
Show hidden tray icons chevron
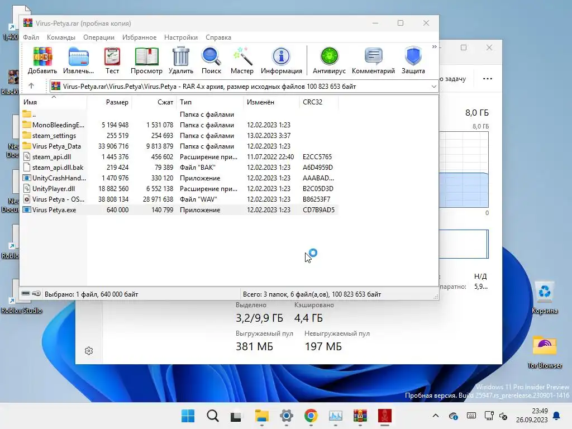(436, 416)
